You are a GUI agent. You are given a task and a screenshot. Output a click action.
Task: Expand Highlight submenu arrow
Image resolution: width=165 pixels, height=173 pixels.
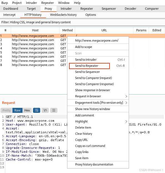126,121
